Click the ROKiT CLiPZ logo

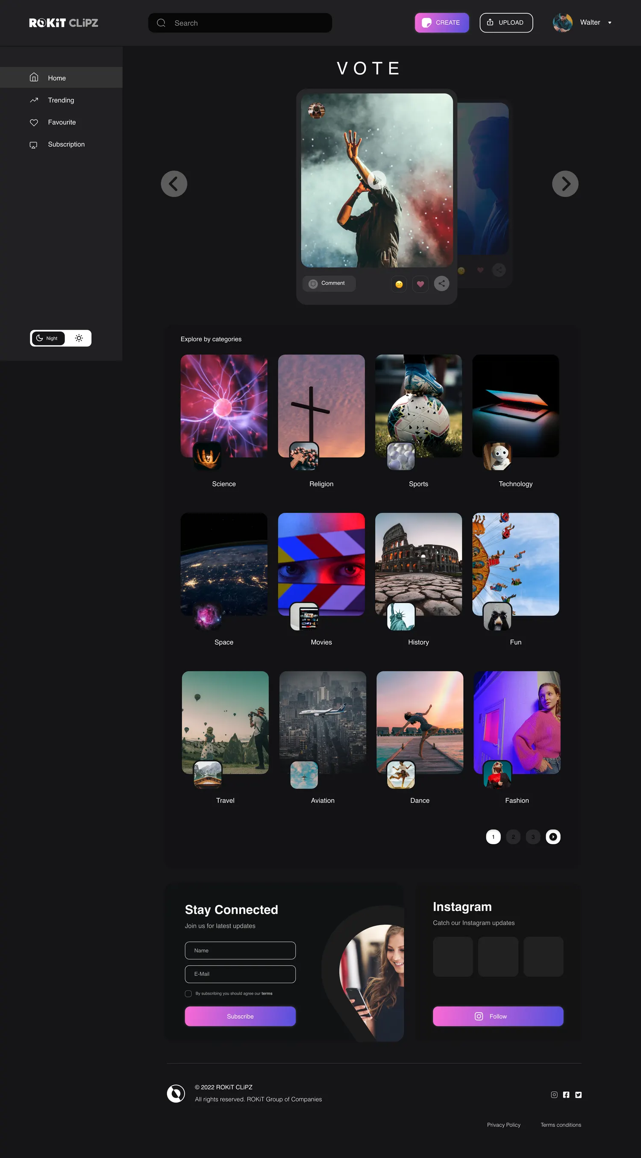point(63,23)
